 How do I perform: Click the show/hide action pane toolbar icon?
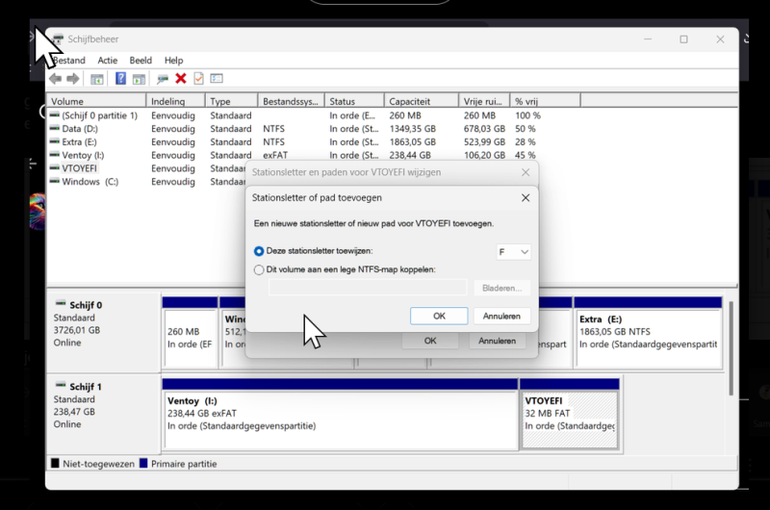(x=139, y=79)
